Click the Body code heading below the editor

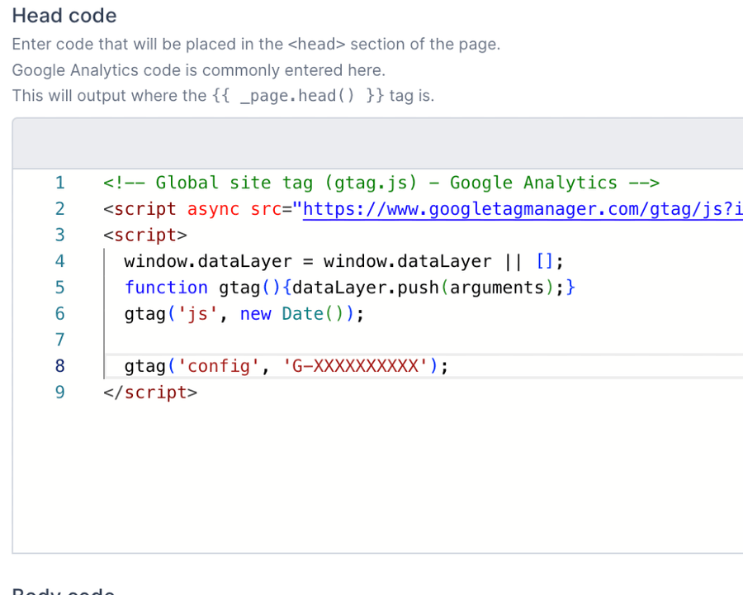64,590
